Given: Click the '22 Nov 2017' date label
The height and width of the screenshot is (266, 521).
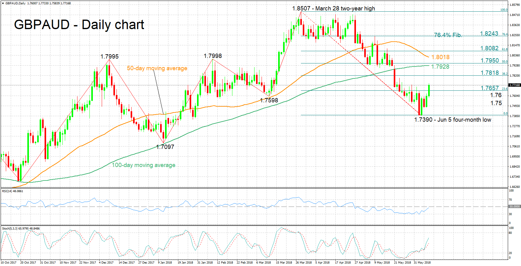Looking at the screenshot, I should point(88,262).
